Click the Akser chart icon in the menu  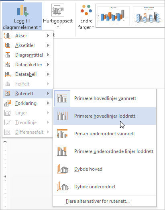(x=8, y=36)
